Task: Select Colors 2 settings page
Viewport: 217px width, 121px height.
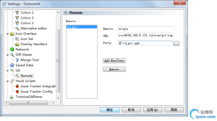Action: coord(27,18)
